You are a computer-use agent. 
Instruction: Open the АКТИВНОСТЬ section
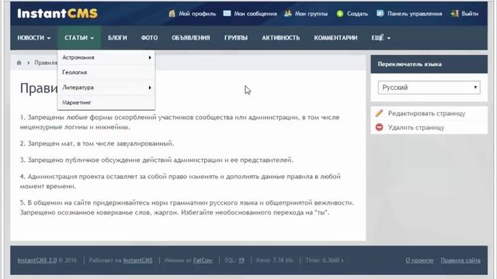[281, 38]
